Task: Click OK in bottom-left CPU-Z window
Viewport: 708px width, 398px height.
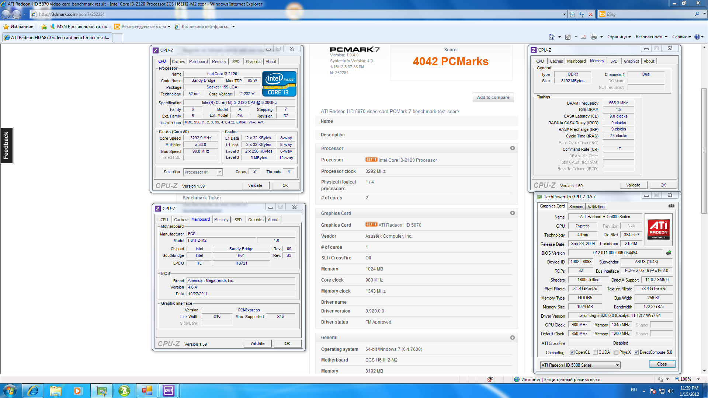Action: pos(287,343)
